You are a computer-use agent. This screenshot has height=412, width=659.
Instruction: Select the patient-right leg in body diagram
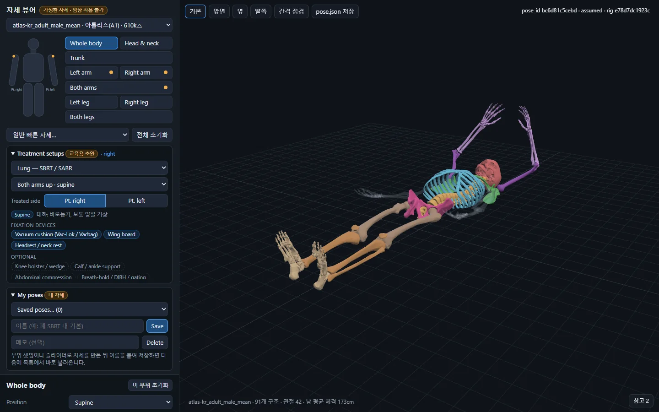27,99
